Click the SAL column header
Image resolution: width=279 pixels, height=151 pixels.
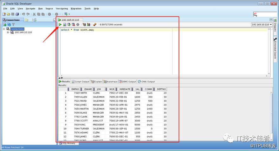[x=136, y=89]
